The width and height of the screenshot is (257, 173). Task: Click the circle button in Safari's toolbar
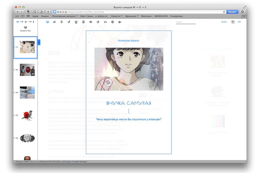click(35, 12)
